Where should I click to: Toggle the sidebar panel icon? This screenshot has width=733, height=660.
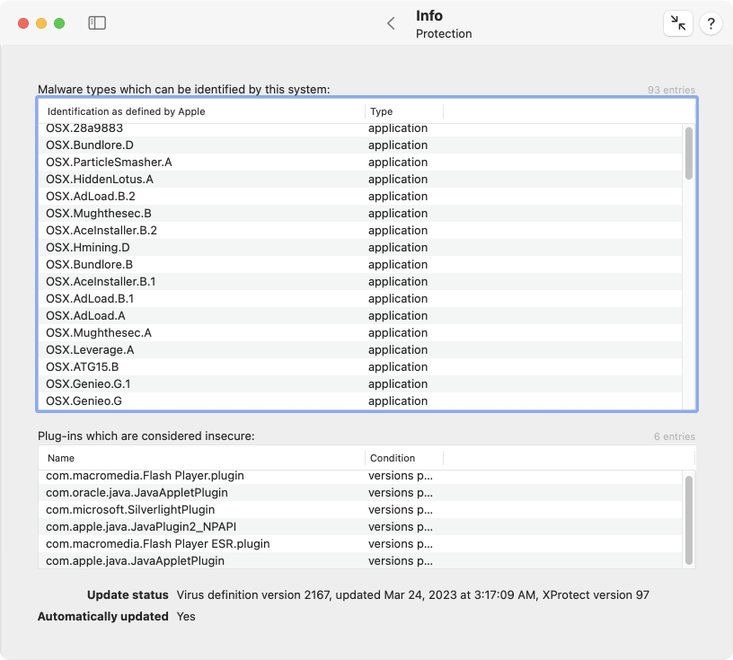[97, 23]
